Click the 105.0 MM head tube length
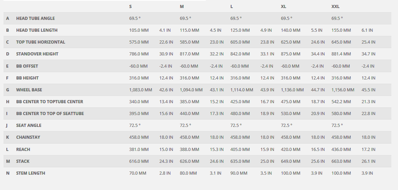The width and height of the screenshot is (398, 190). [139, 30]
